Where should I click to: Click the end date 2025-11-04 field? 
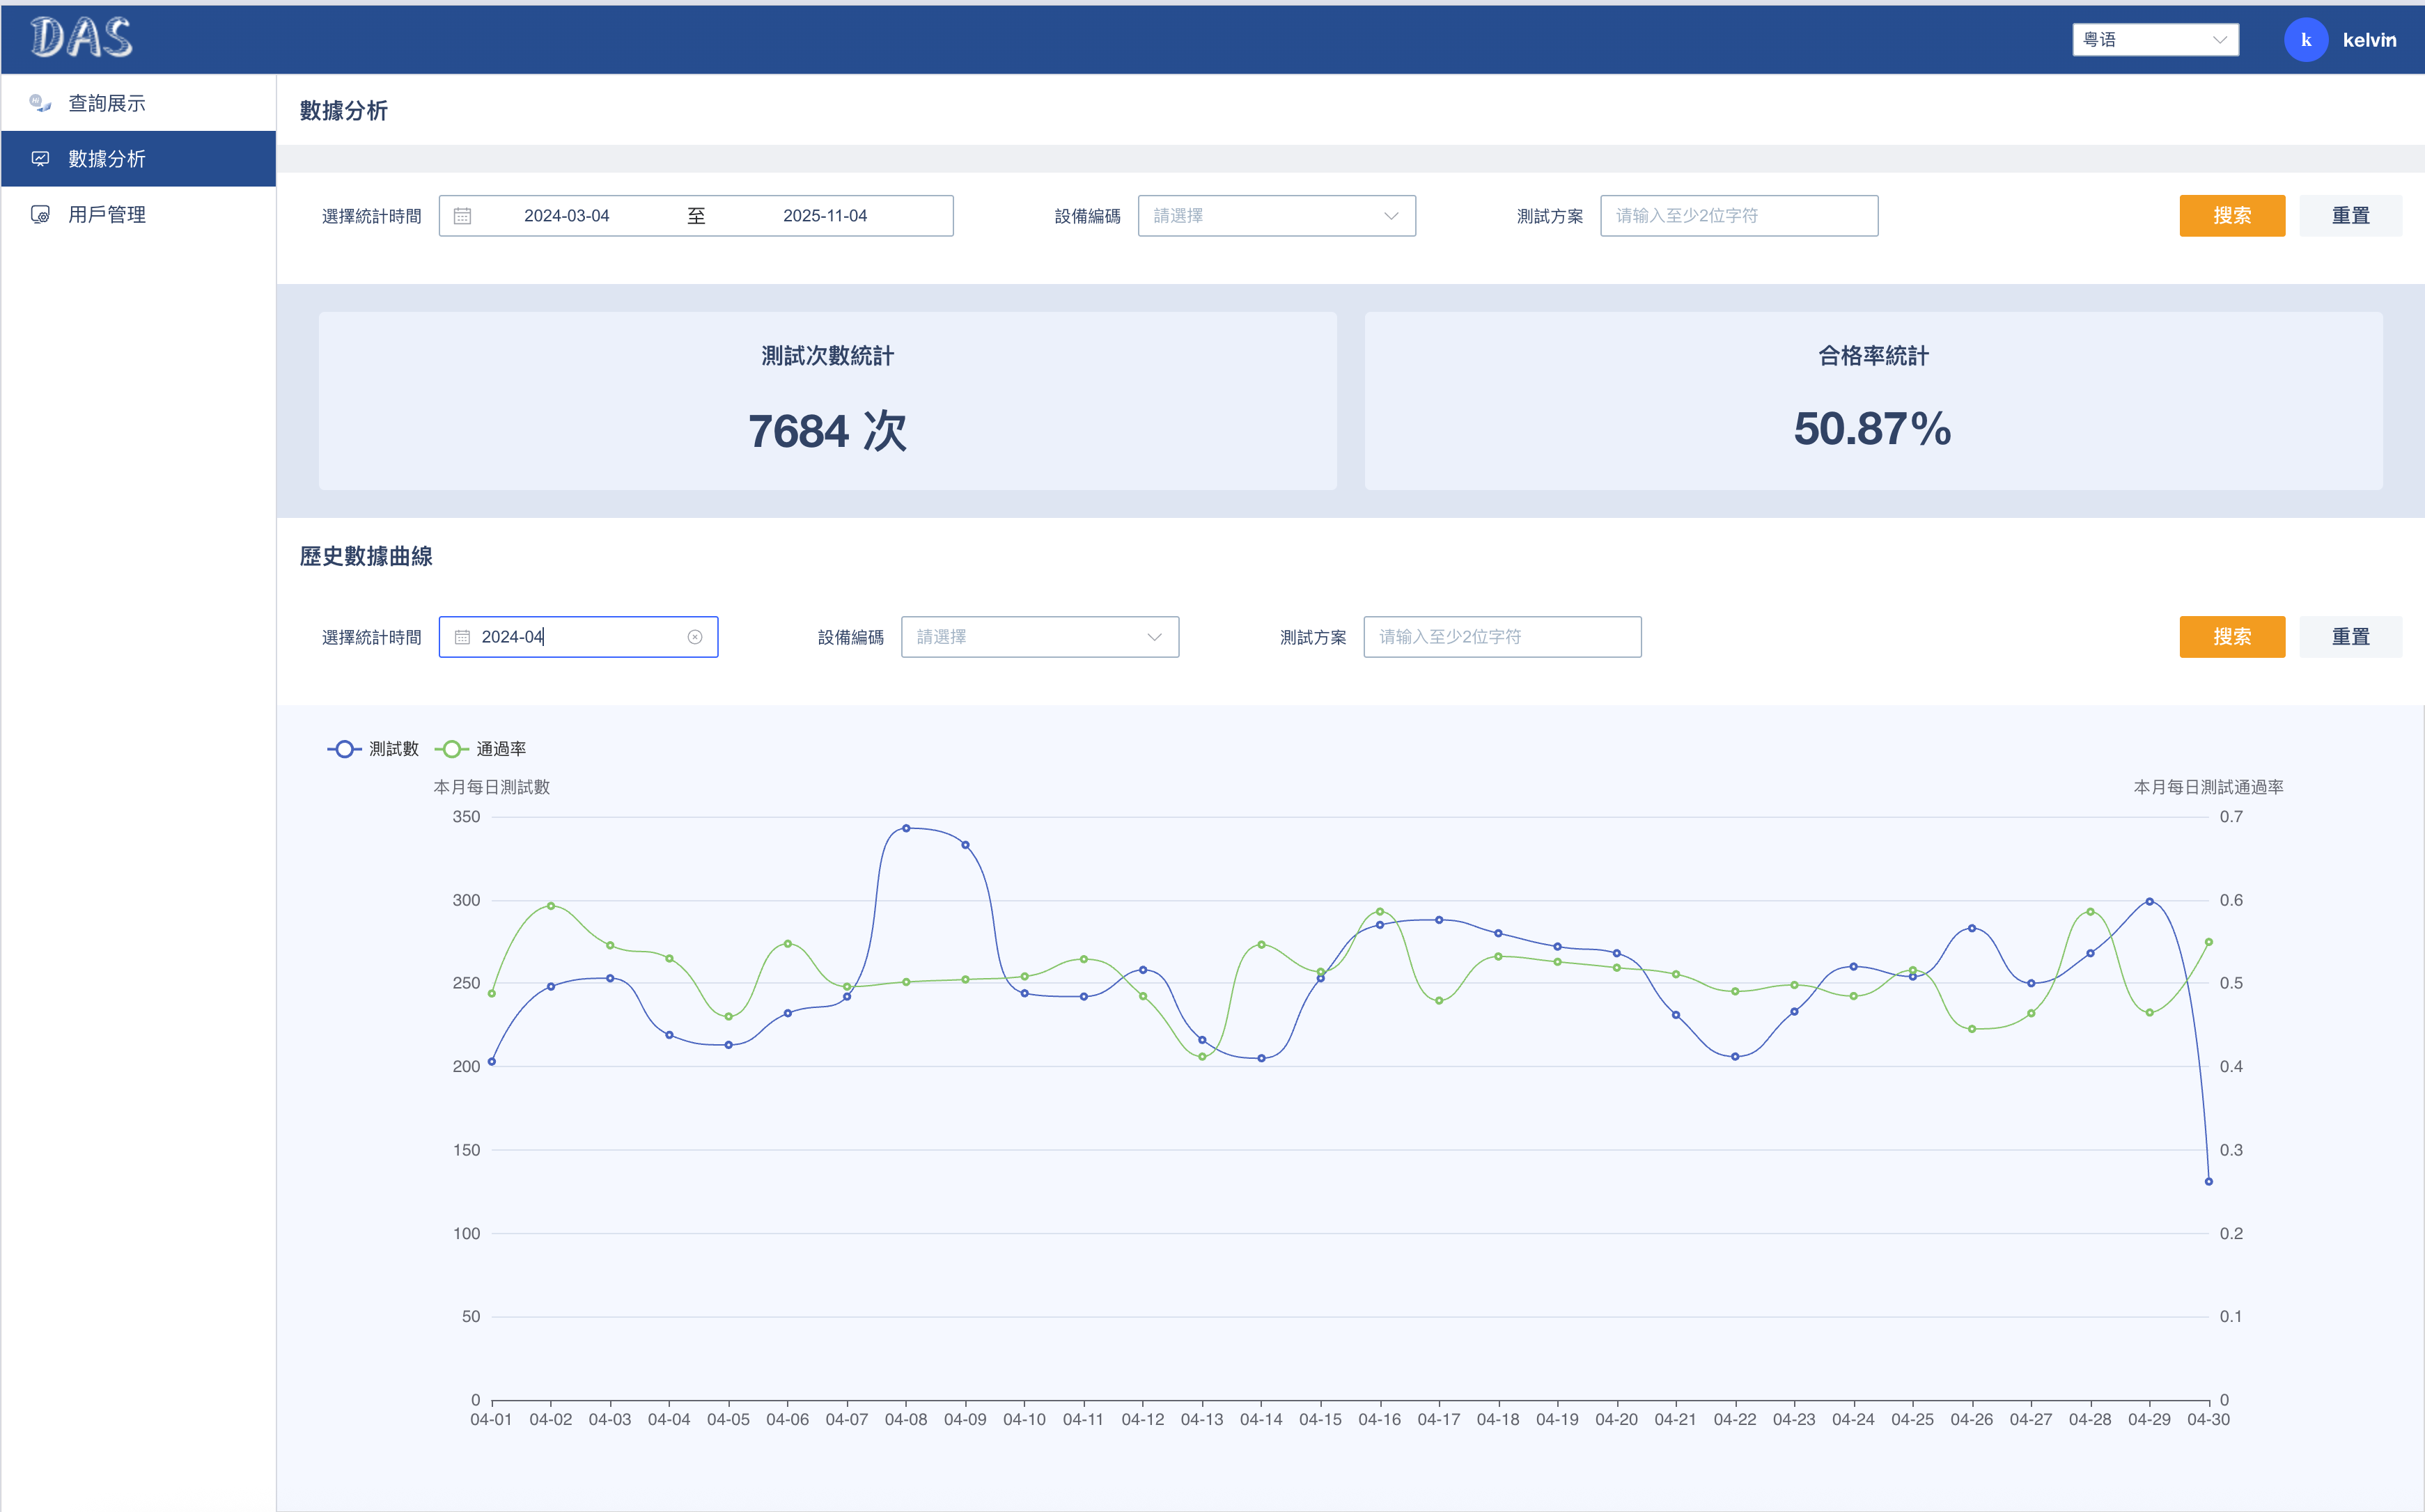825,216
